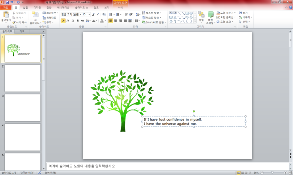
Task: Click the slide notes input area
Action: click(168, 166)
